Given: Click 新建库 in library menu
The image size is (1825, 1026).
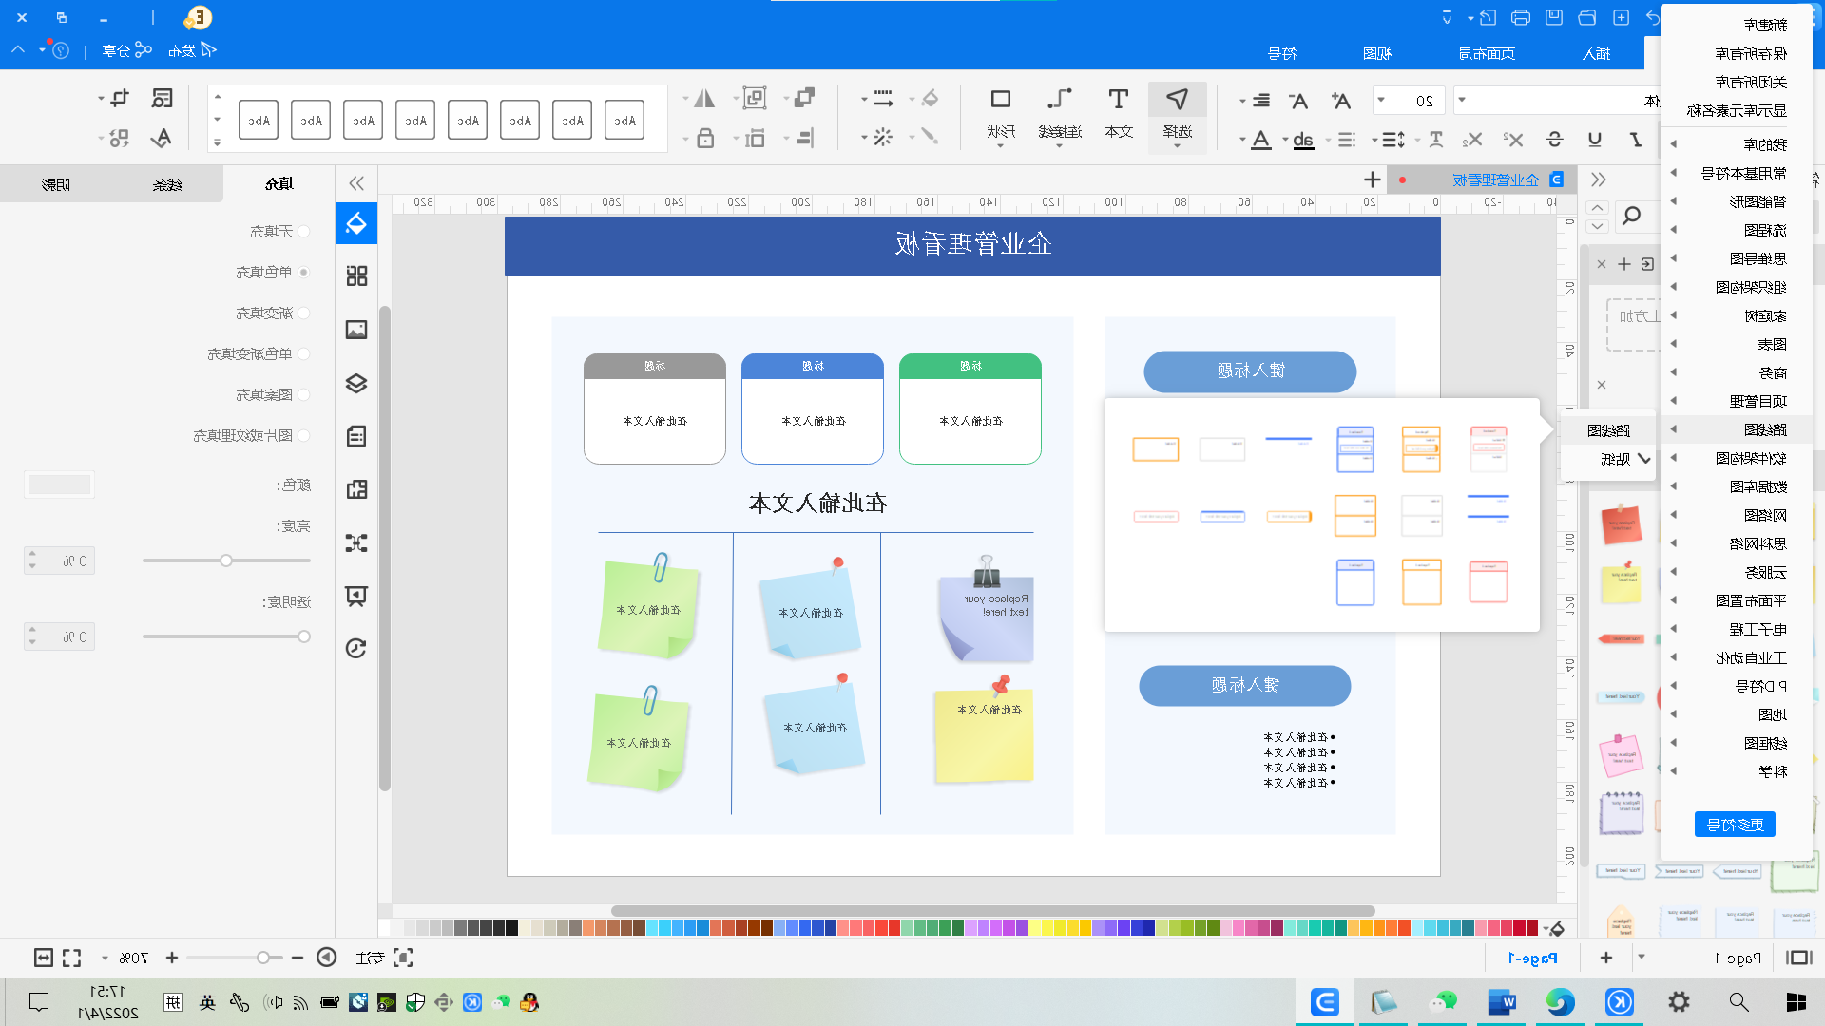Looking at the screenshot, I should pyautogui.click(x=1737, y=25).
